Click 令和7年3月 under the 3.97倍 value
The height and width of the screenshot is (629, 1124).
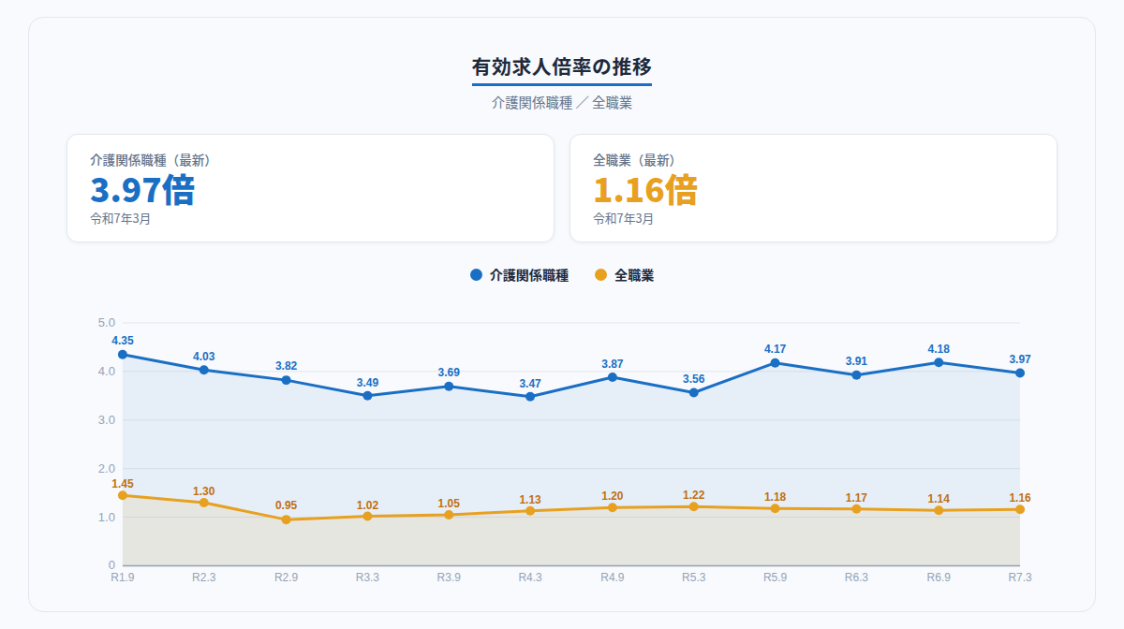coord(121,219)
